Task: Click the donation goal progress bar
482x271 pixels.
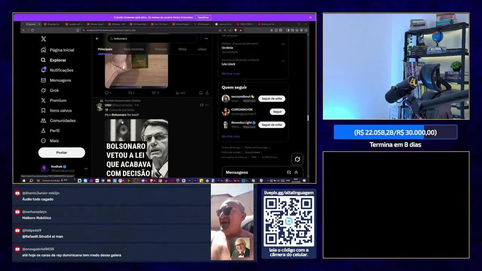Action: pyautogui.click(x=395, y=132)
